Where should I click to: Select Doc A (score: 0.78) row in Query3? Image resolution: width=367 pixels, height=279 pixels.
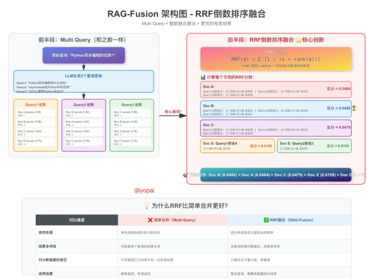(x=132, y=132)
